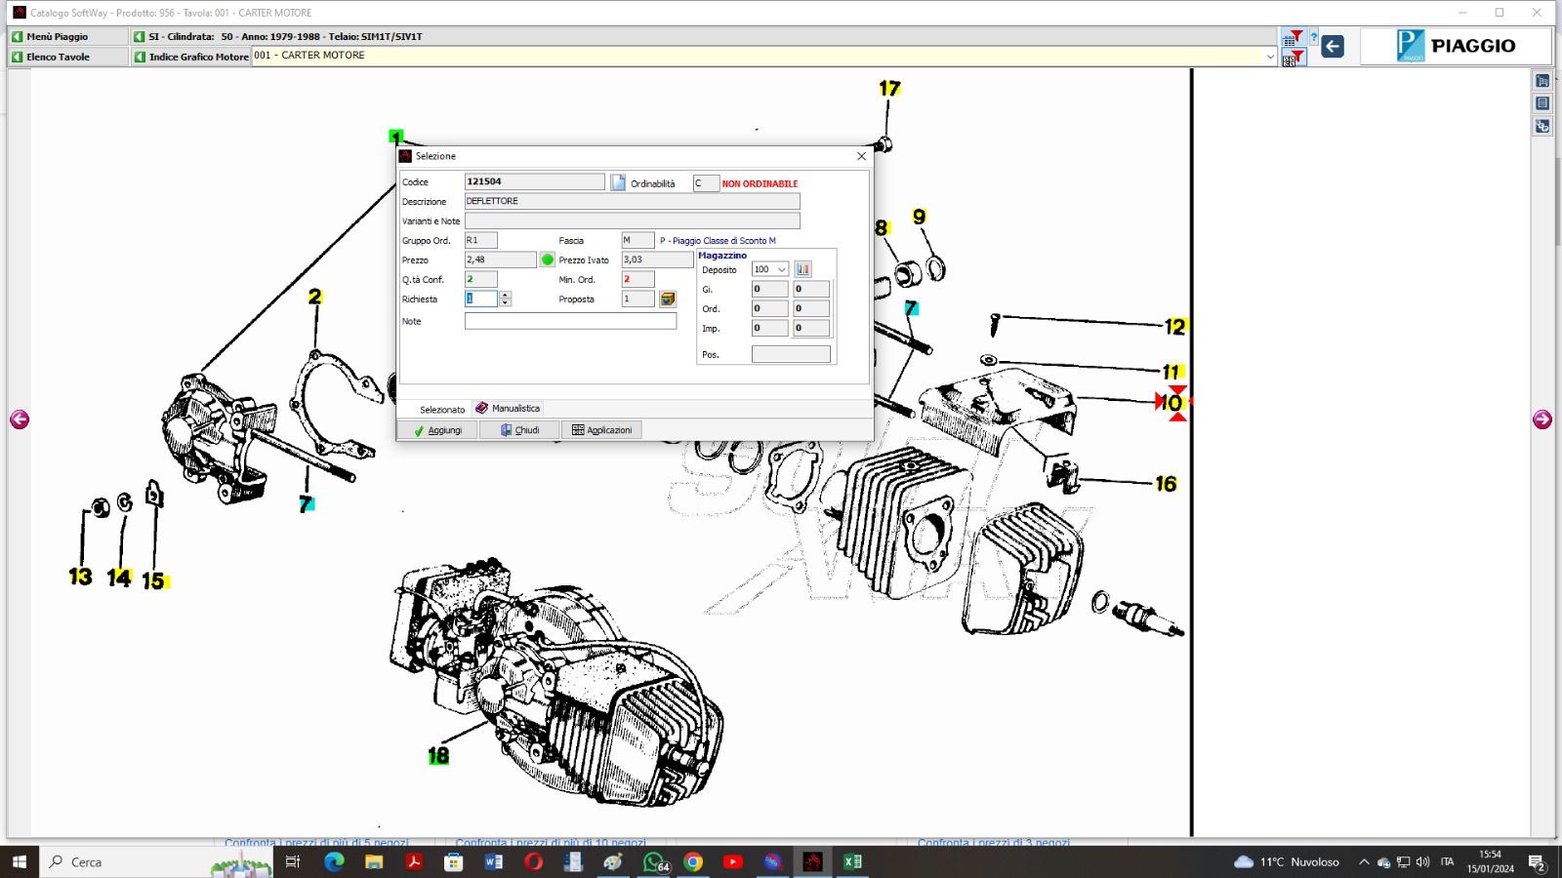Click the stock chart icon beside Deposito

pyautogui.click(x=802, y=269)
